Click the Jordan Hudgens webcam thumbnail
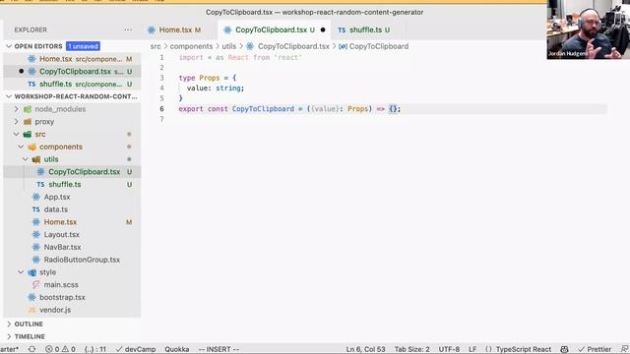630x354 pixels. (589, 29)
